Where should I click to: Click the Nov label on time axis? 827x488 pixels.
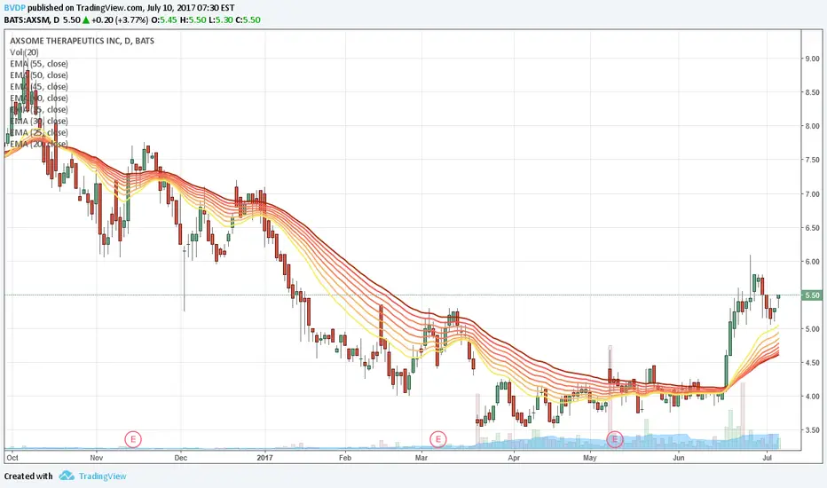[96, 458]
